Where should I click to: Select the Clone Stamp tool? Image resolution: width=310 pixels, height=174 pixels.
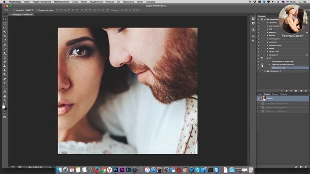pos(4,53)
